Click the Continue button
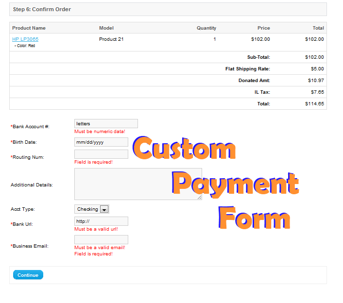The image size is (343, 303). click(x=28, y=275)
